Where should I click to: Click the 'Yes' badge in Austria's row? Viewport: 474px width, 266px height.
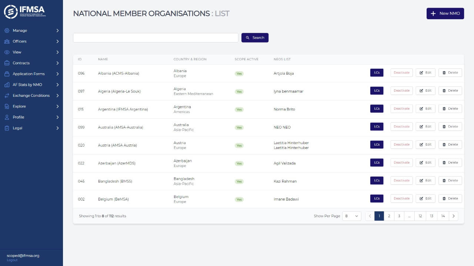[x=239, y=146]
